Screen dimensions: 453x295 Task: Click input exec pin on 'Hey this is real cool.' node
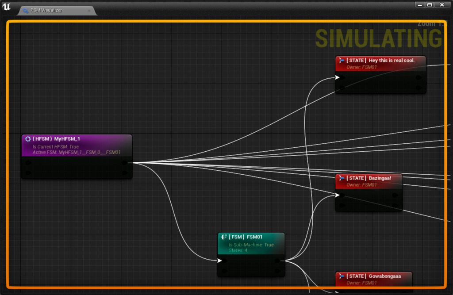[x=338, y=77]
